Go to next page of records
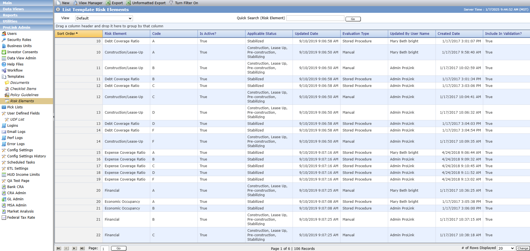The height and width of the screenshot is (251, 530). coord(74,248)
